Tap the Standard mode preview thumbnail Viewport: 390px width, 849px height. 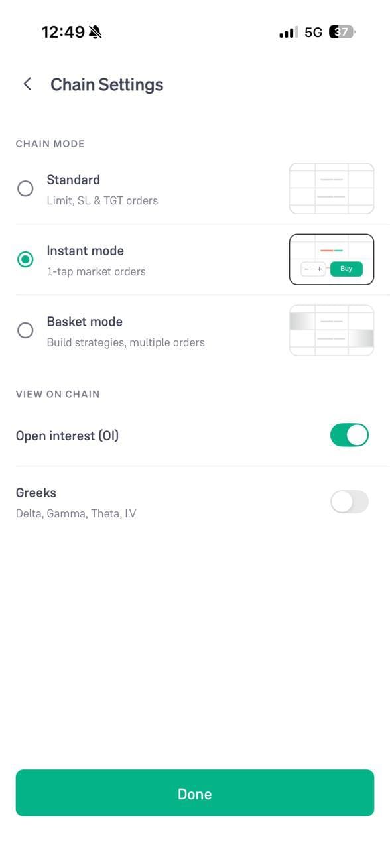tap(332, 188)
